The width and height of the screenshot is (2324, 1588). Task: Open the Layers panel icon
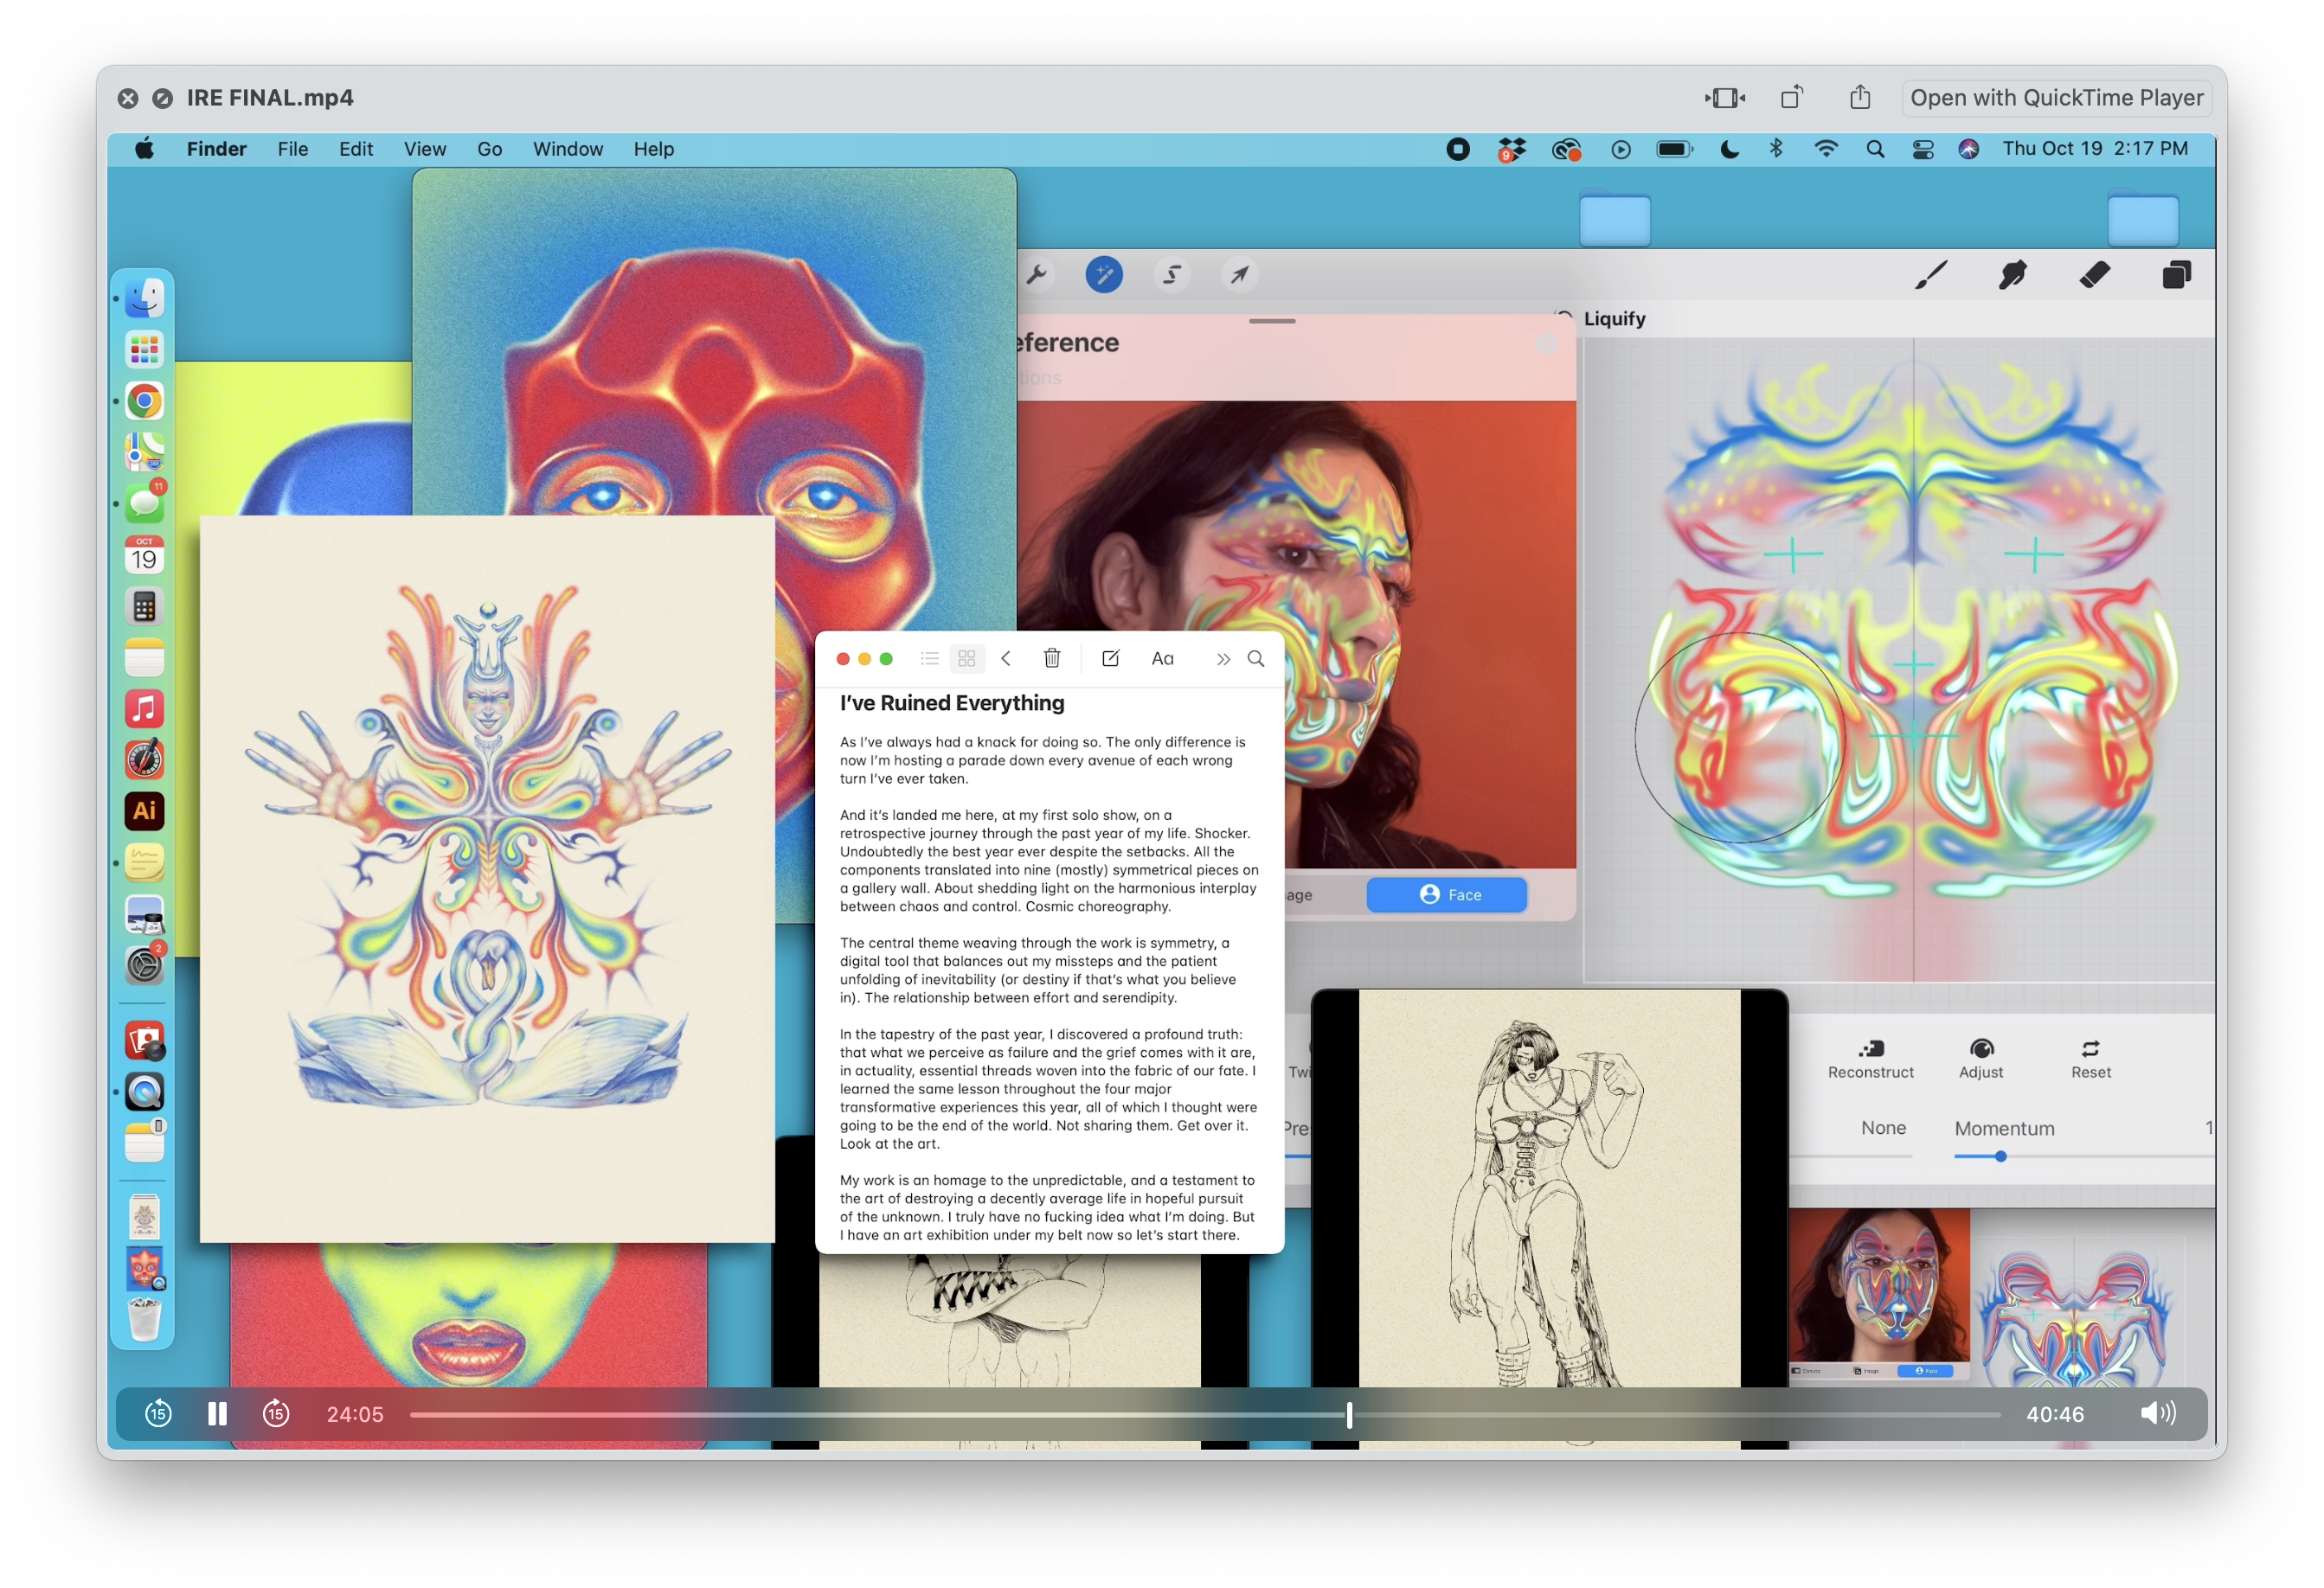[x=2176, y=275]
